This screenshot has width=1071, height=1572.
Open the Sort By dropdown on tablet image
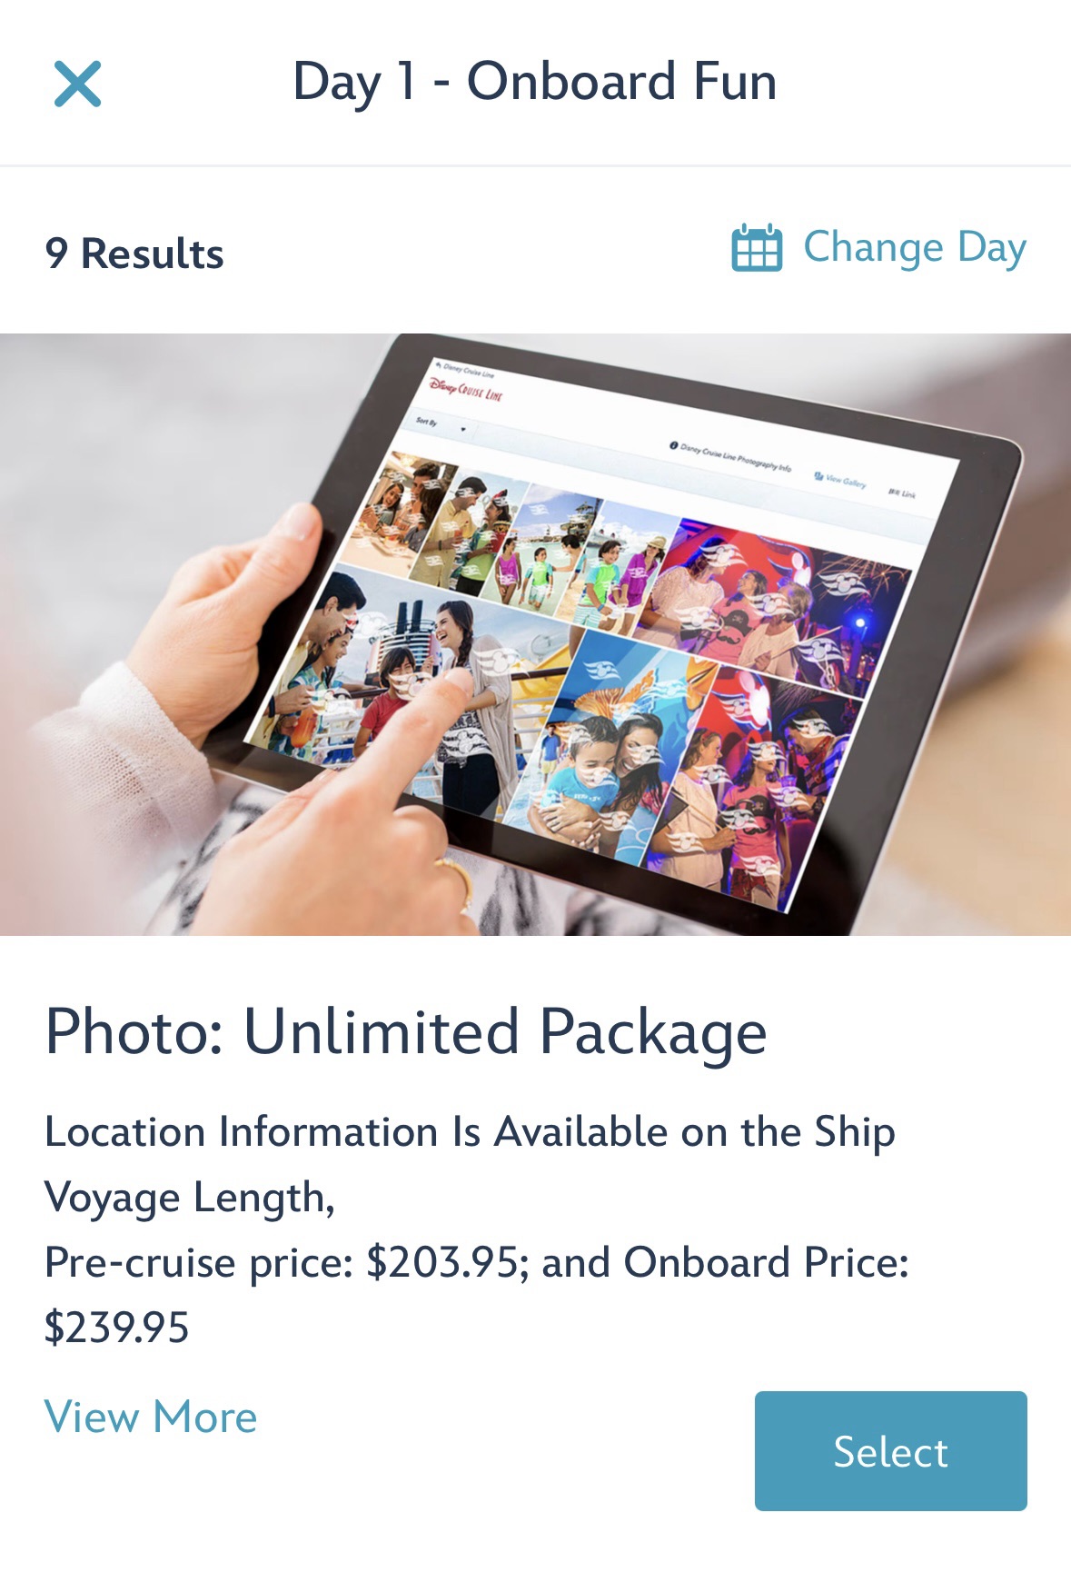tap(441, 424)
